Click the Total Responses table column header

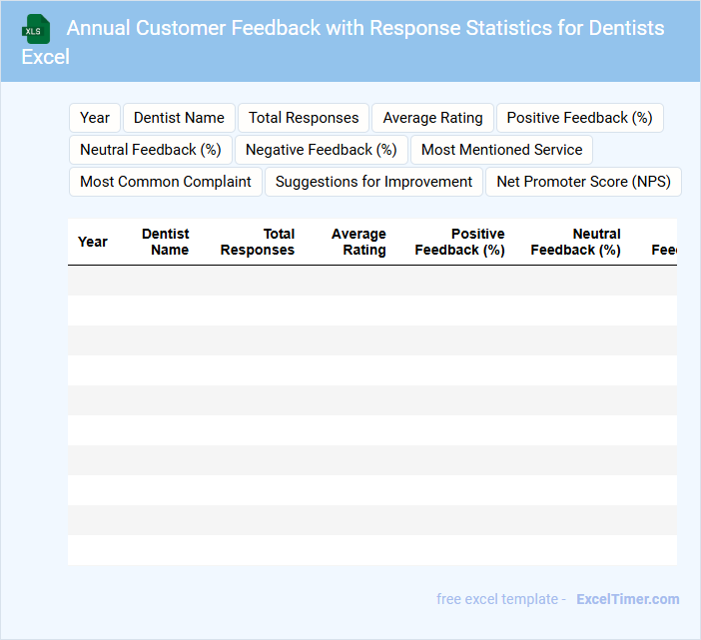coord(258,242)
